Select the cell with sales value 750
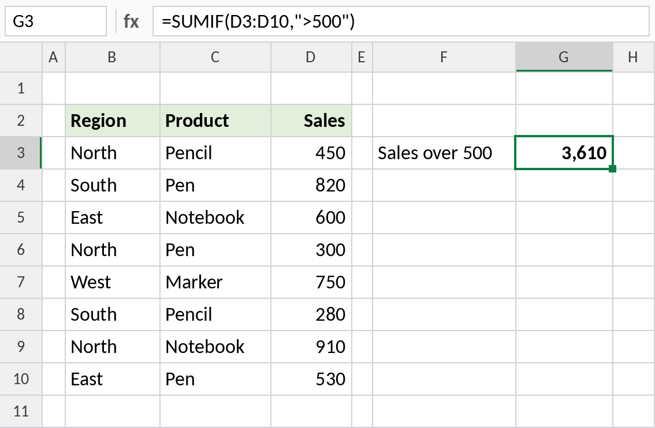The width and height of the screenshot is (655, 428). [x=311, y=282]
